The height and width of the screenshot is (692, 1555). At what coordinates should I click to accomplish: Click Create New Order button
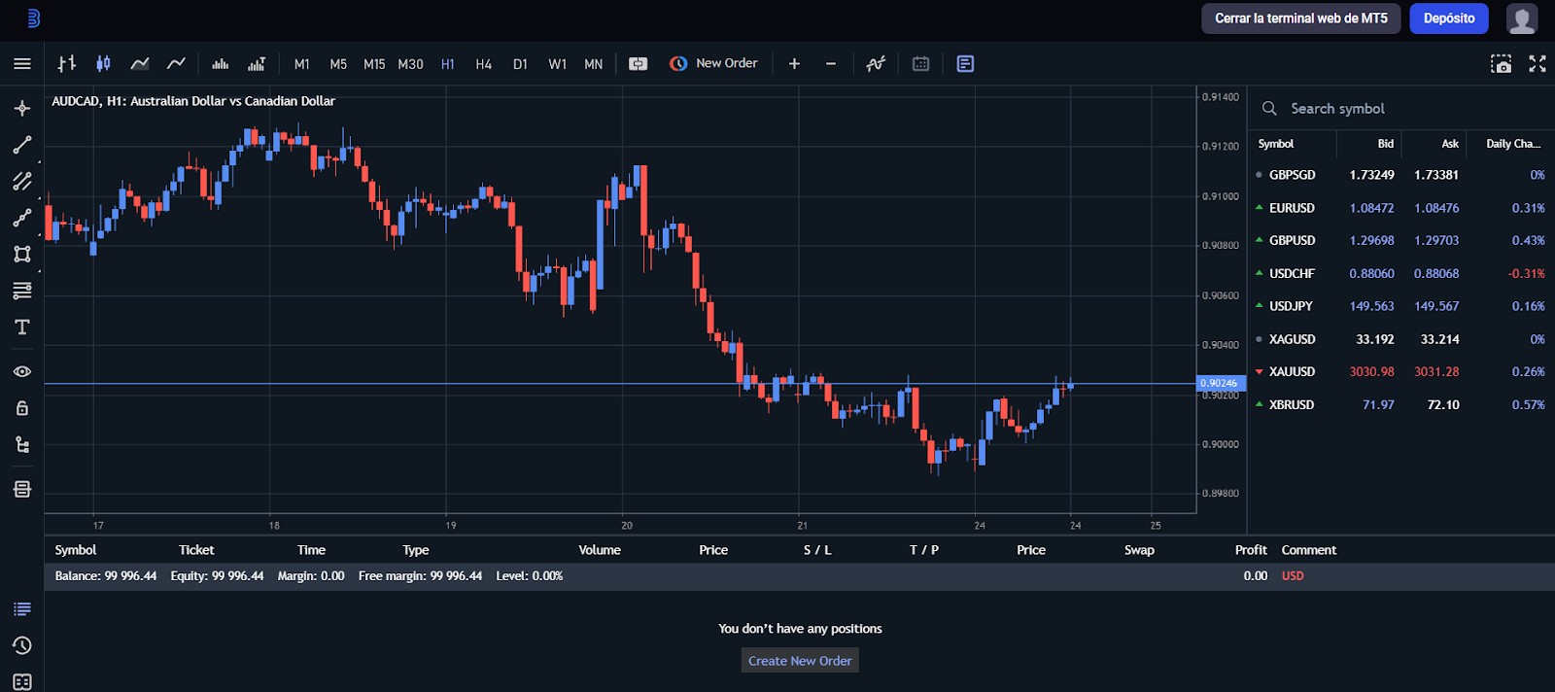pos(800,661)
